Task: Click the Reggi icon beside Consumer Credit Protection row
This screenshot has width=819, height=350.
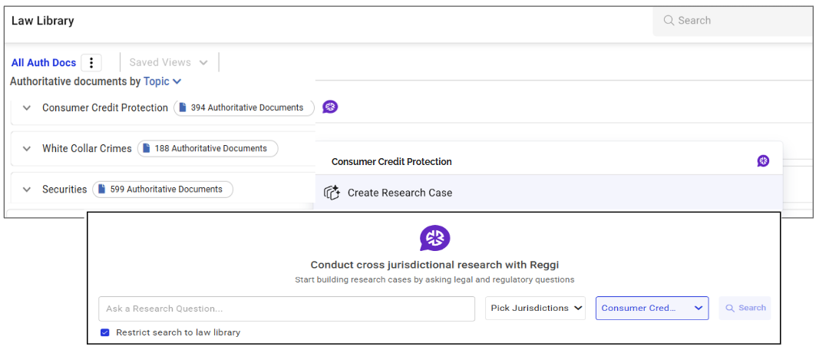Action: 330,107
